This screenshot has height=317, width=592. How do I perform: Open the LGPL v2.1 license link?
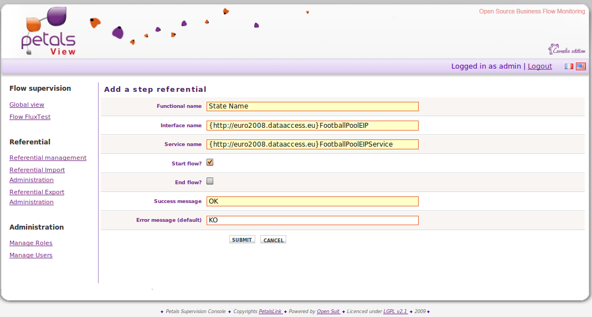395,311
